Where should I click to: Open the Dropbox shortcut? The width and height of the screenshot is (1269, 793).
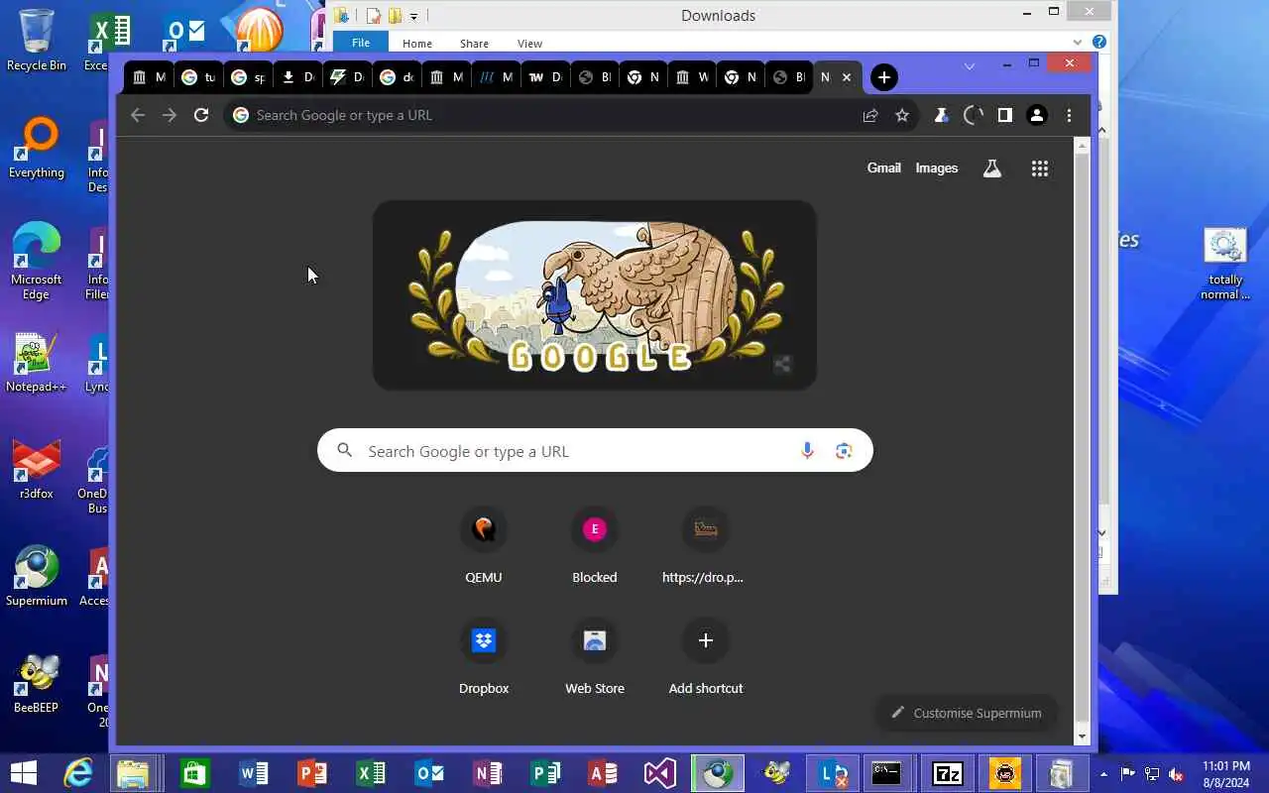484,656
